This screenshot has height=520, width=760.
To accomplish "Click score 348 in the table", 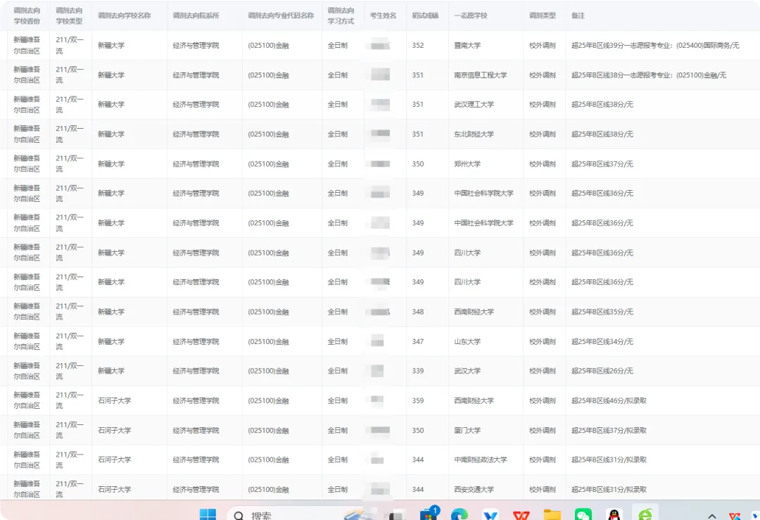I will (x=418, y=312).
